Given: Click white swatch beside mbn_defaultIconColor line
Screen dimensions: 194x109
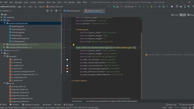Looking at the screenshot, I should point(67,71).
